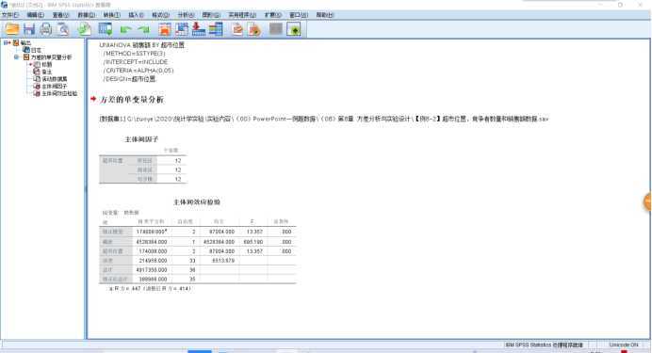Viewport: 652px width, 353px height.
Task: Select 主体间效应检验 in the outline tree
Action: [59, 93]
